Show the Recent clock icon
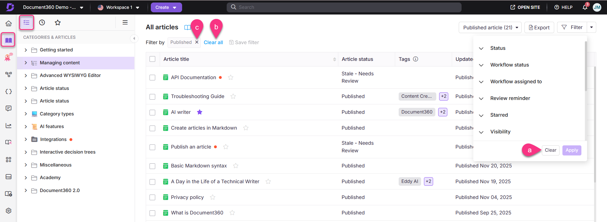607x222 pixels. pyautogui.click(x=42, y=22)
